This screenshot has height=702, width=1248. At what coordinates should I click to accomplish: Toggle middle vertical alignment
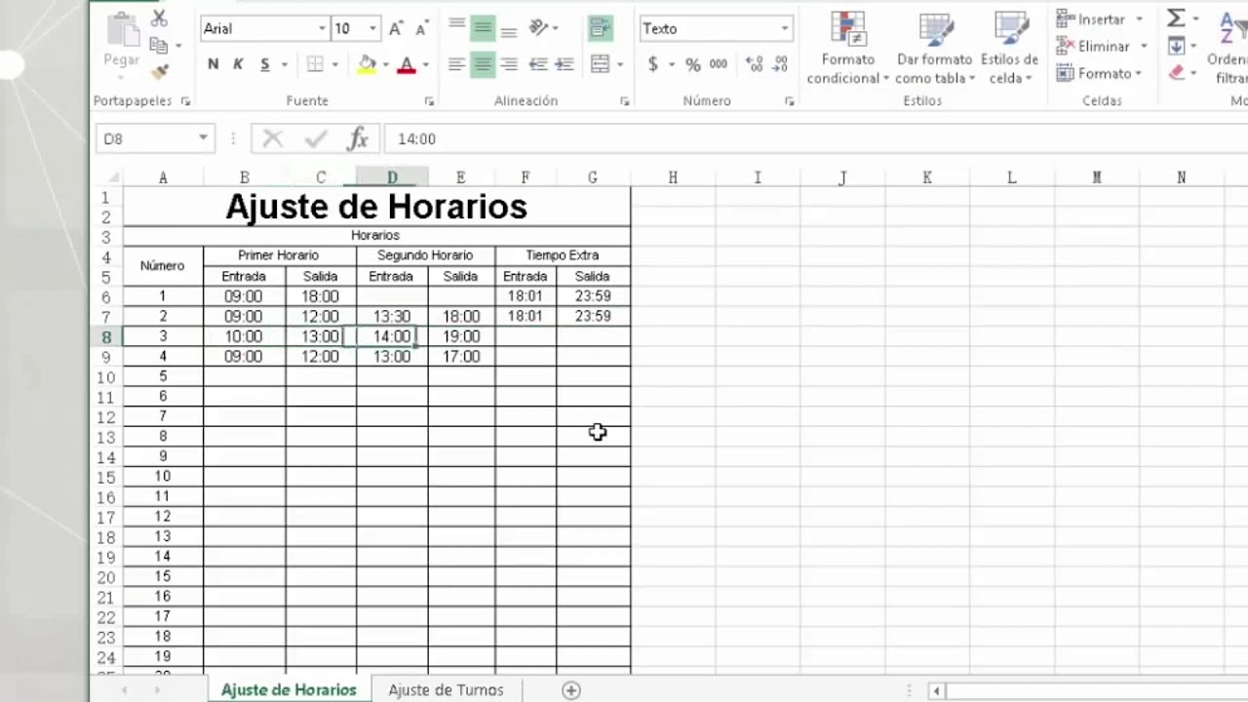click(x=482, y=28)
